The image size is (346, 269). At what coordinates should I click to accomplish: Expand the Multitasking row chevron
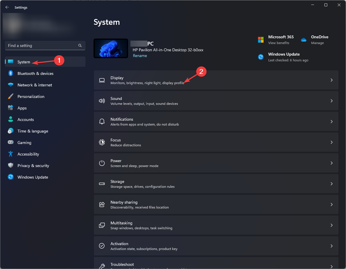[x=331, y=225]
